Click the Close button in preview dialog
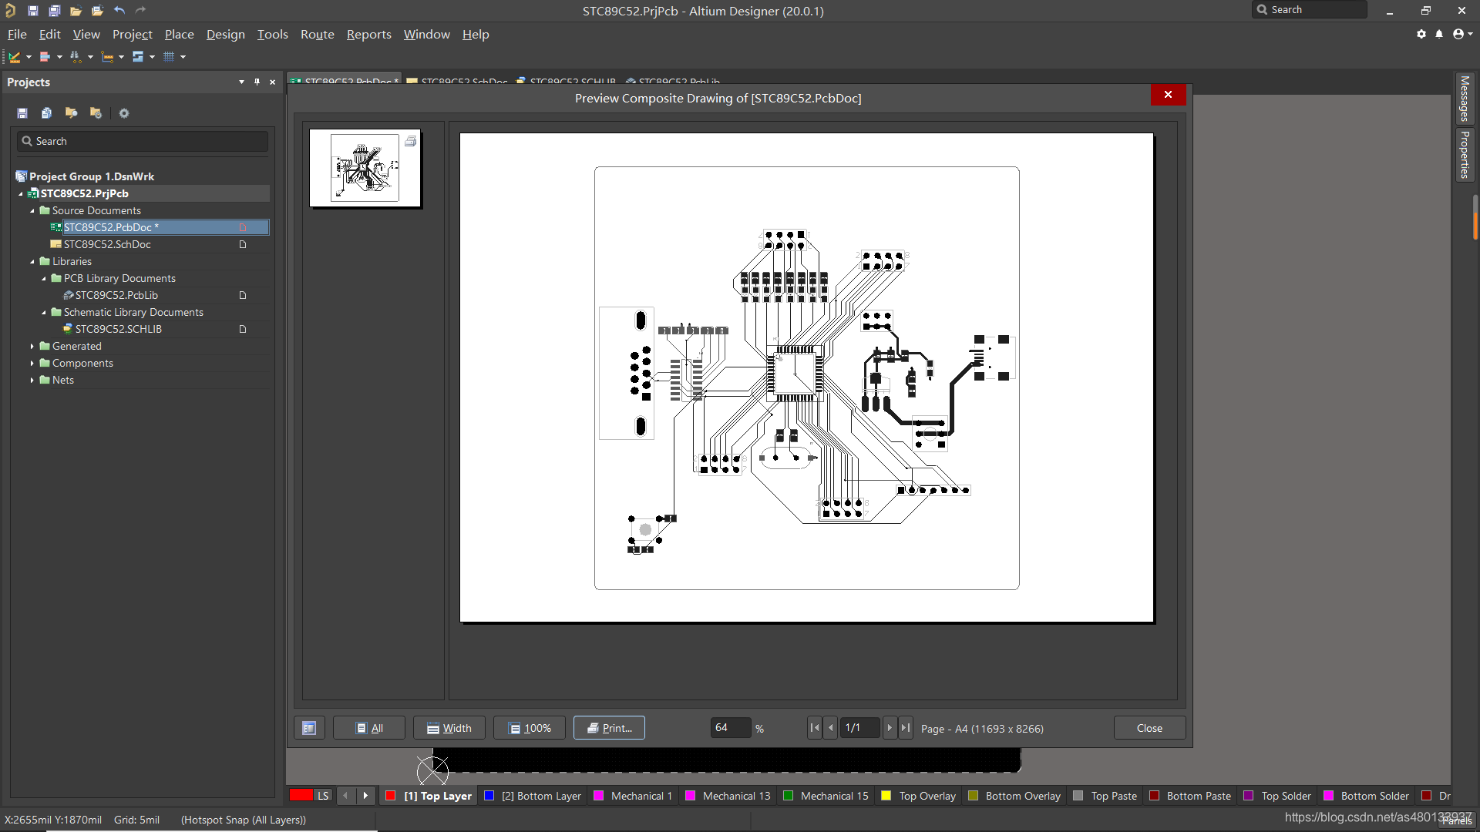The height and width of the screenshot is (832, 1480). 1149,728
